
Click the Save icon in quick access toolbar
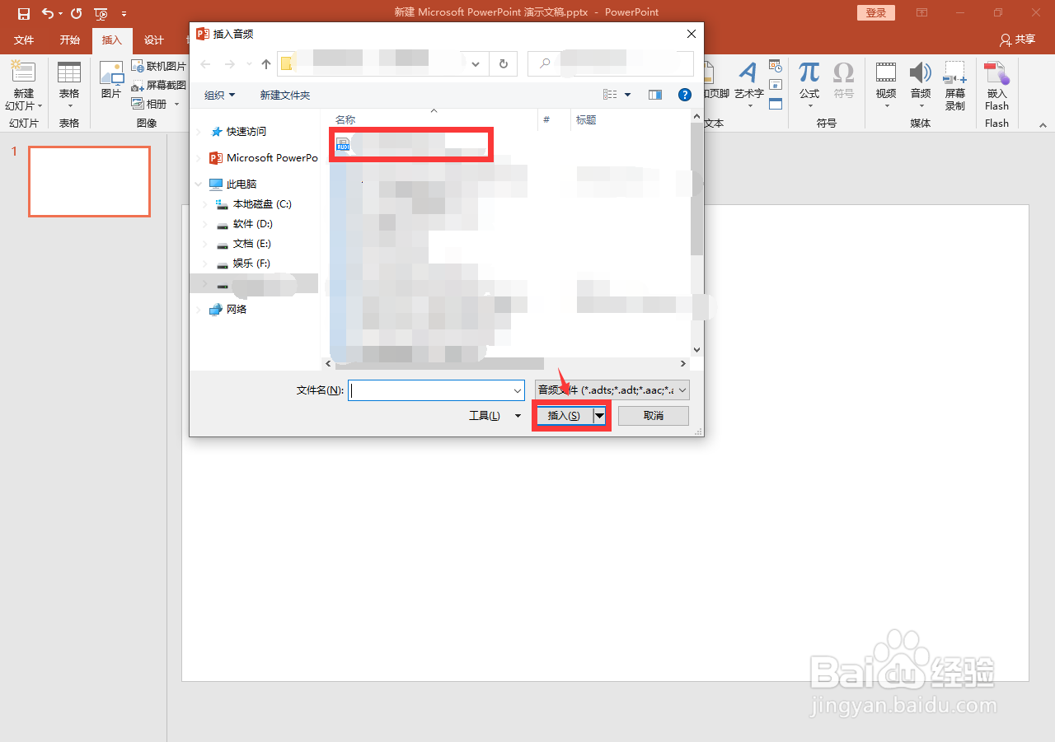(23, 13)
